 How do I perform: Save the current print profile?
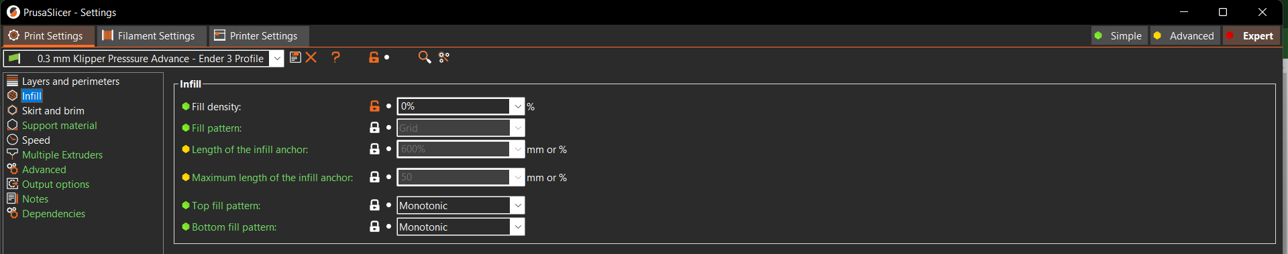tap(295, 57)
